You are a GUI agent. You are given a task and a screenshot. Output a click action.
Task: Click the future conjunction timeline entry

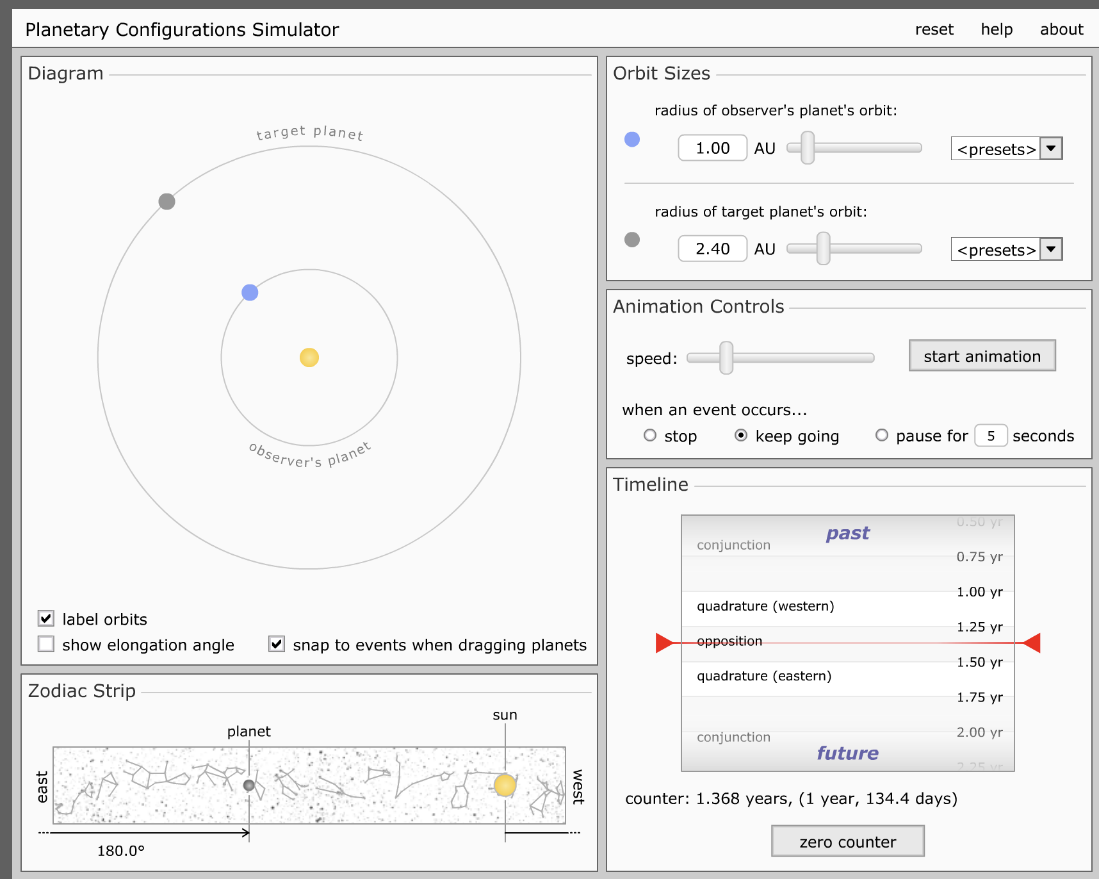pos(733,737)
